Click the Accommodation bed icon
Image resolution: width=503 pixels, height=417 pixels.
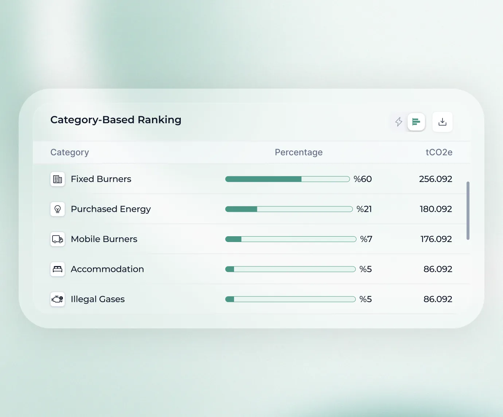[58, 269]
